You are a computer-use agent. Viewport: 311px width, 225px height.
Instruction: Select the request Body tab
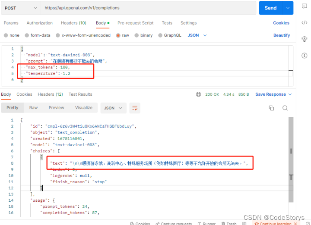102,23
